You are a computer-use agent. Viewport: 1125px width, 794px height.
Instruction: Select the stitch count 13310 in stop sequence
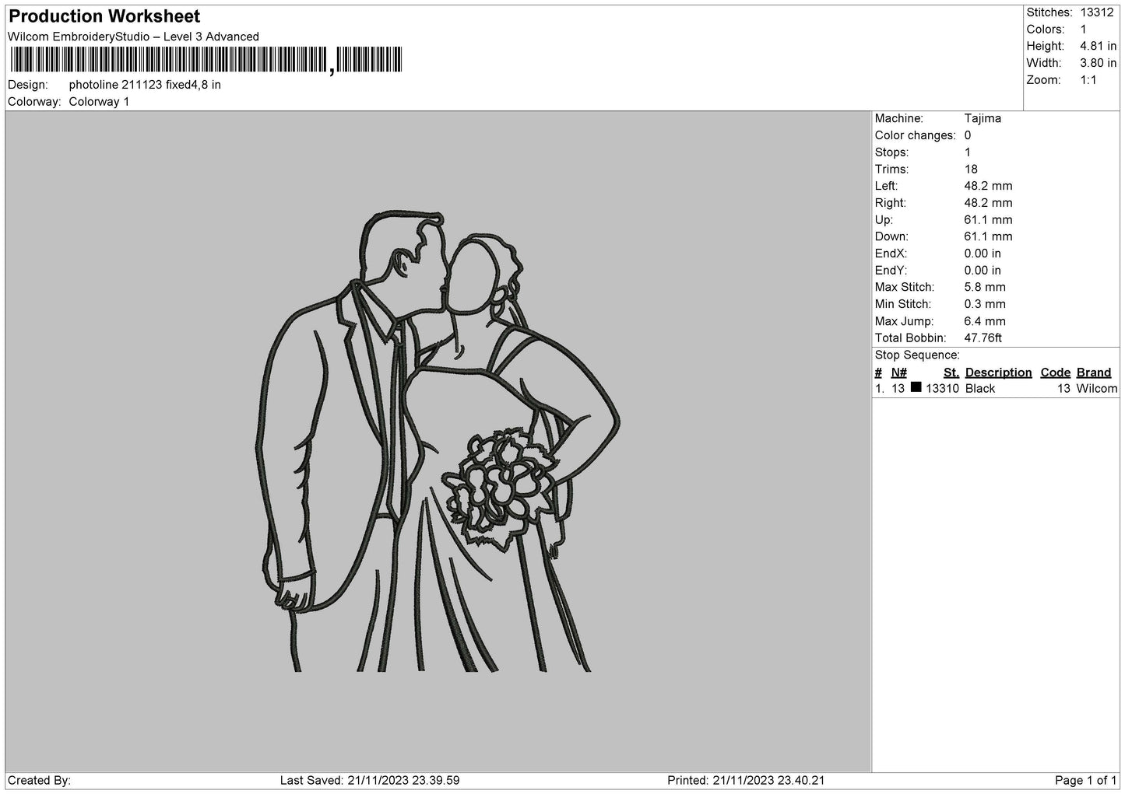coord(942,389)
